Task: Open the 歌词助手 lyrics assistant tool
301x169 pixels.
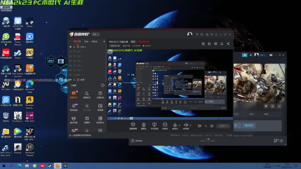Action: point(100,120)
